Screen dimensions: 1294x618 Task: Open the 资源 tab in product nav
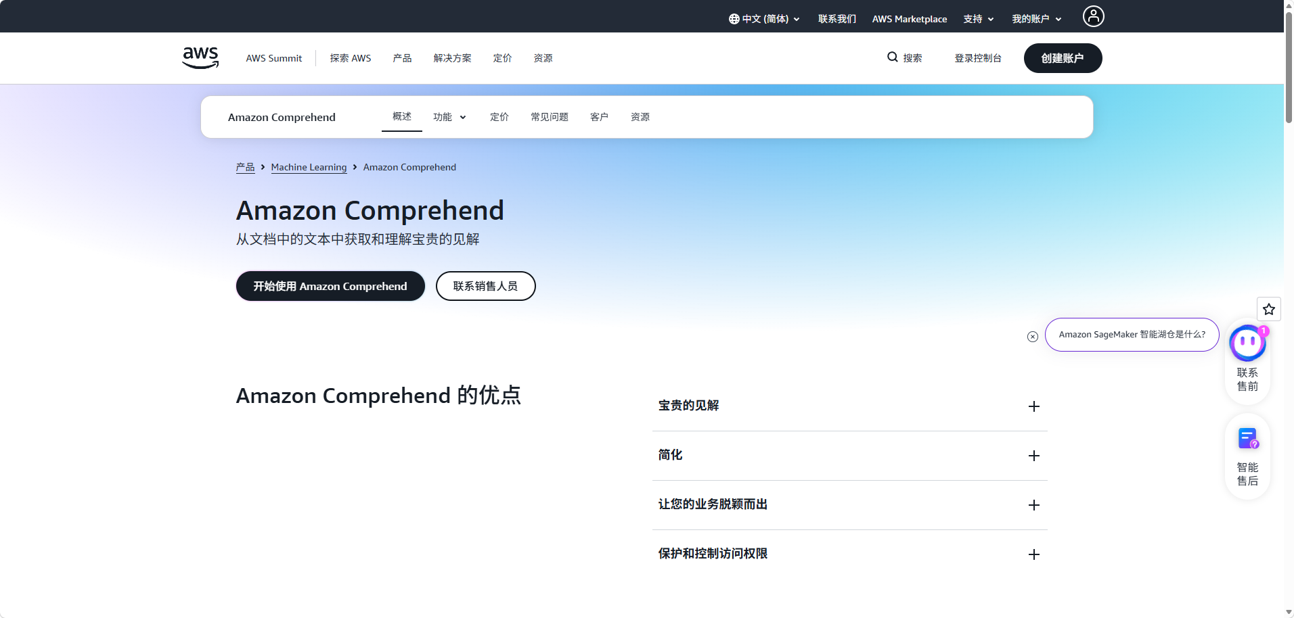640,117
